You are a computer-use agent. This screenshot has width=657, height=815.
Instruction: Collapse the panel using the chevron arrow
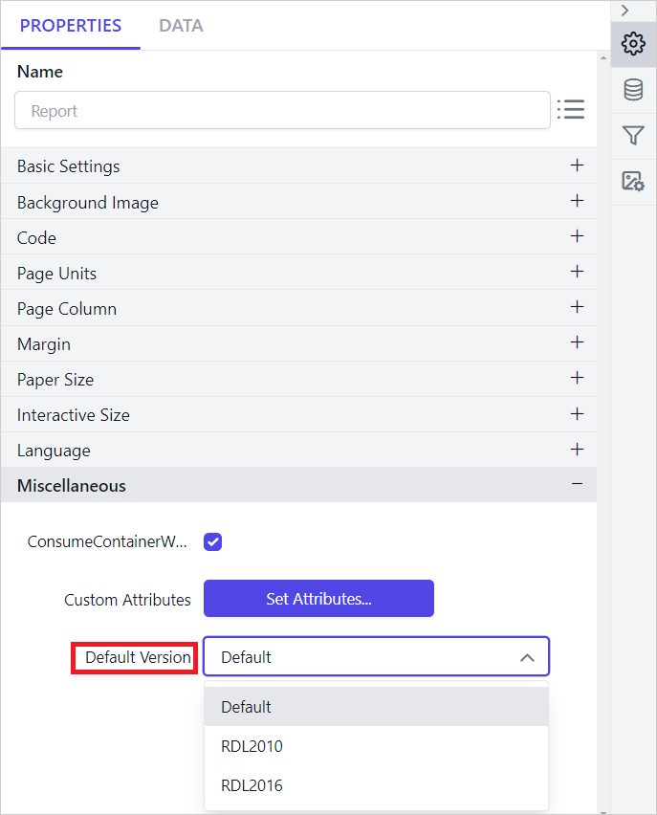coord(631,10)
